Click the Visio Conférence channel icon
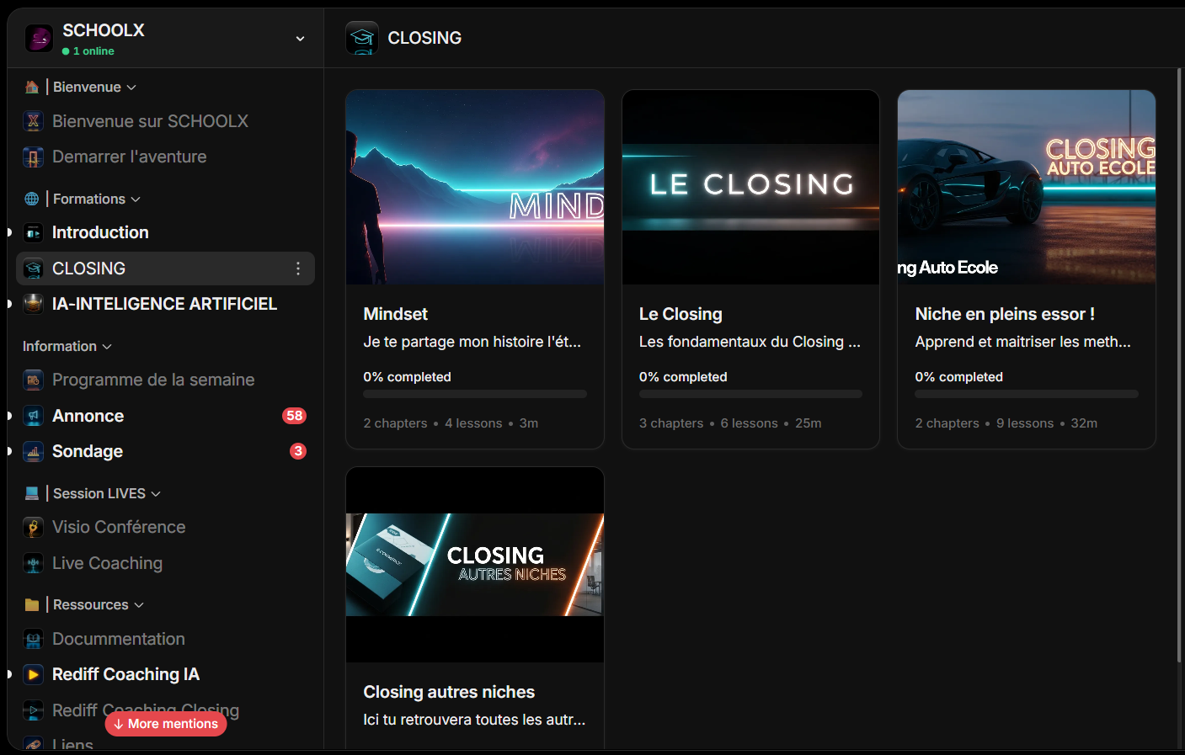Screen dimensions: 1185x755 click(33, 528)
